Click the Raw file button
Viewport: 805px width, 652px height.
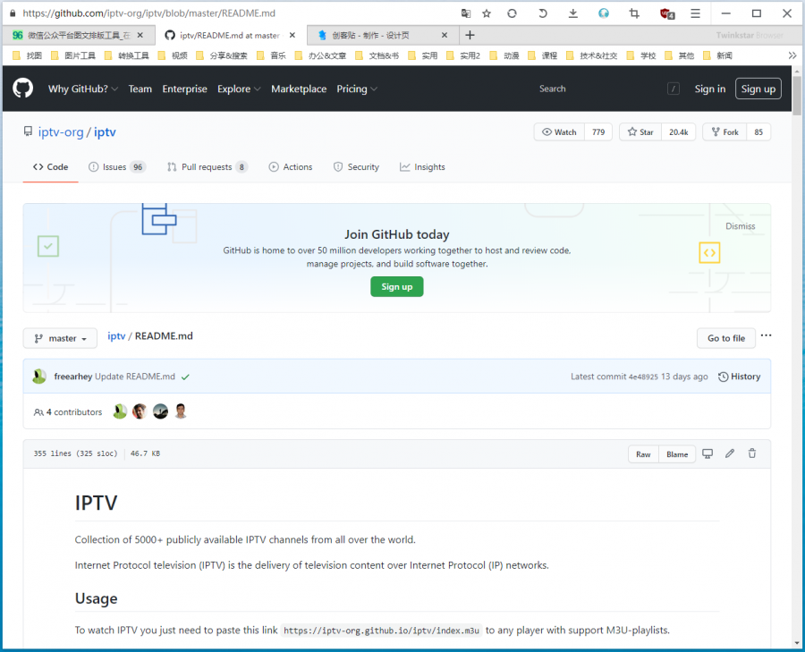tap(643, 454)
